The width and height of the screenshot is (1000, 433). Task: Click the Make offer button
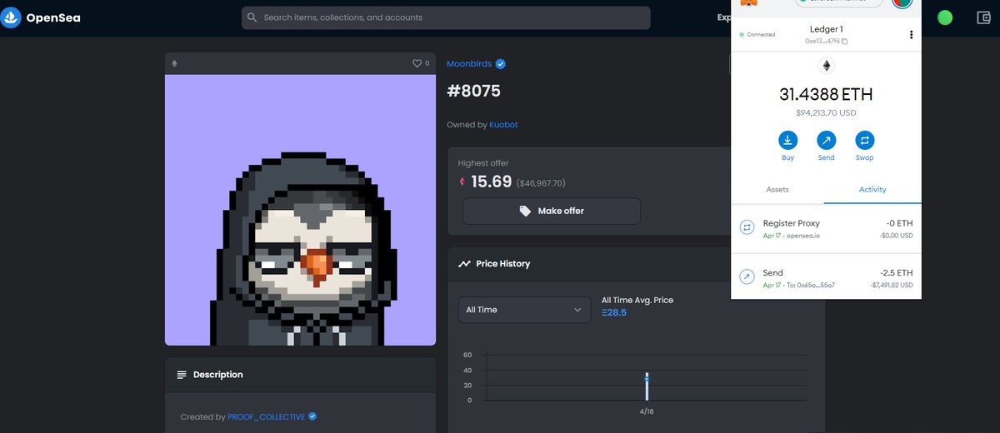pyautogui.click(x=552, y=211)
